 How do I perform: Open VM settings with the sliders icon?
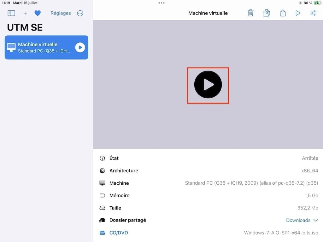313,13
